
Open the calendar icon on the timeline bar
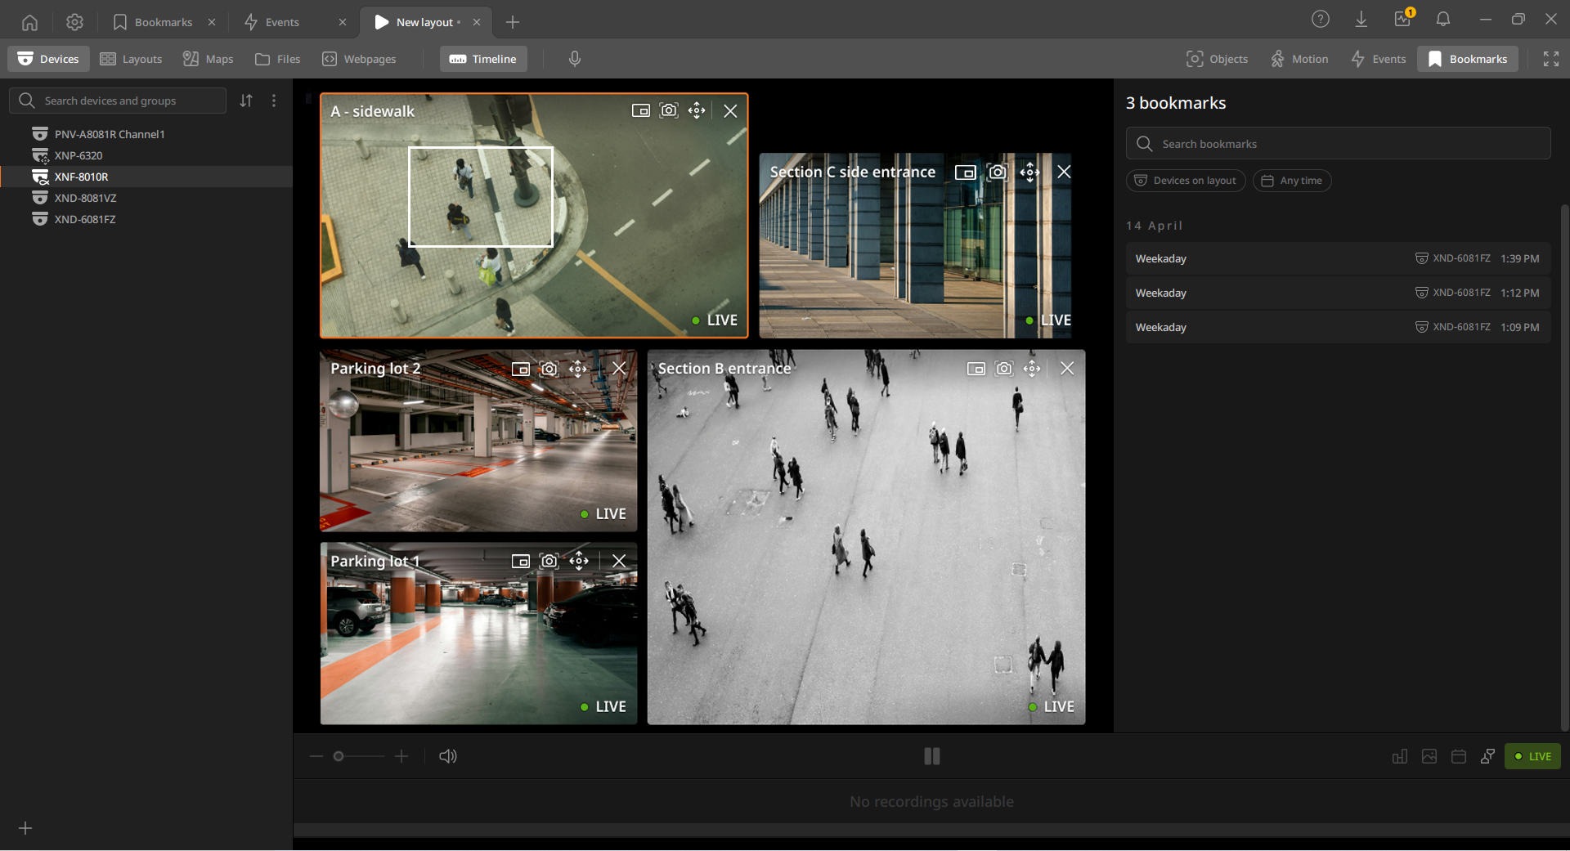1458,756
